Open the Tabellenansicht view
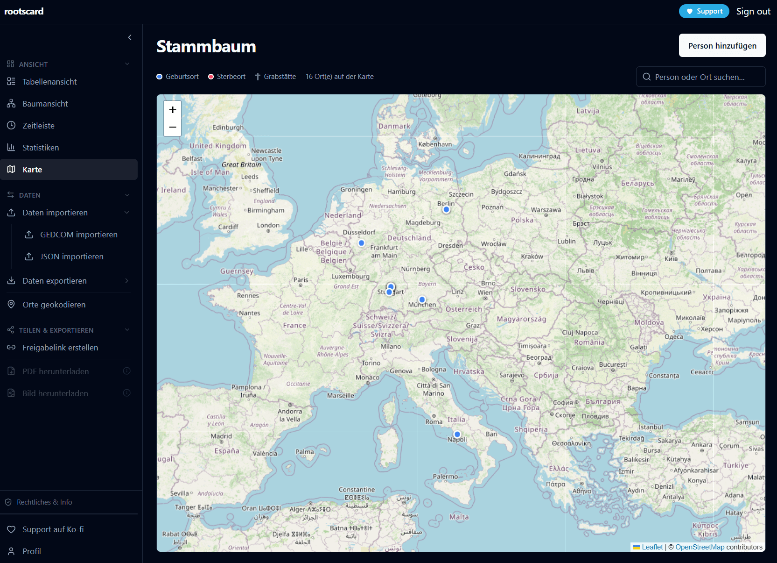The height and width of the screenshot is (563, 777). point(49,81)
